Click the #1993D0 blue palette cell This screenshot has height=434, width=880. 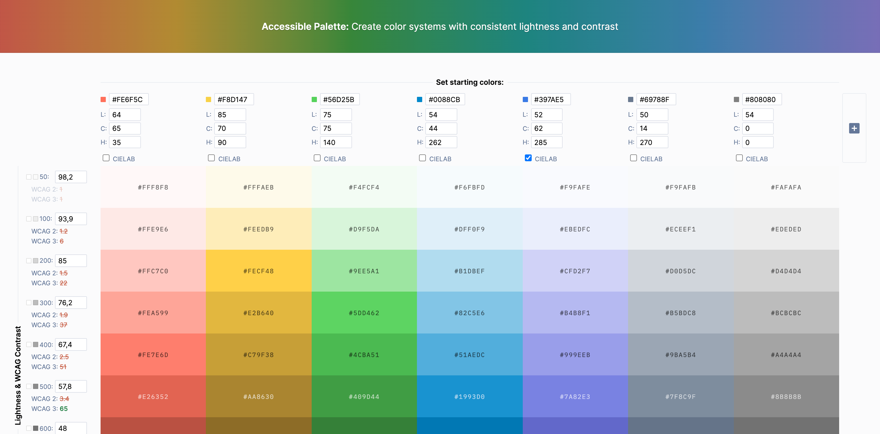click(469, 397)
